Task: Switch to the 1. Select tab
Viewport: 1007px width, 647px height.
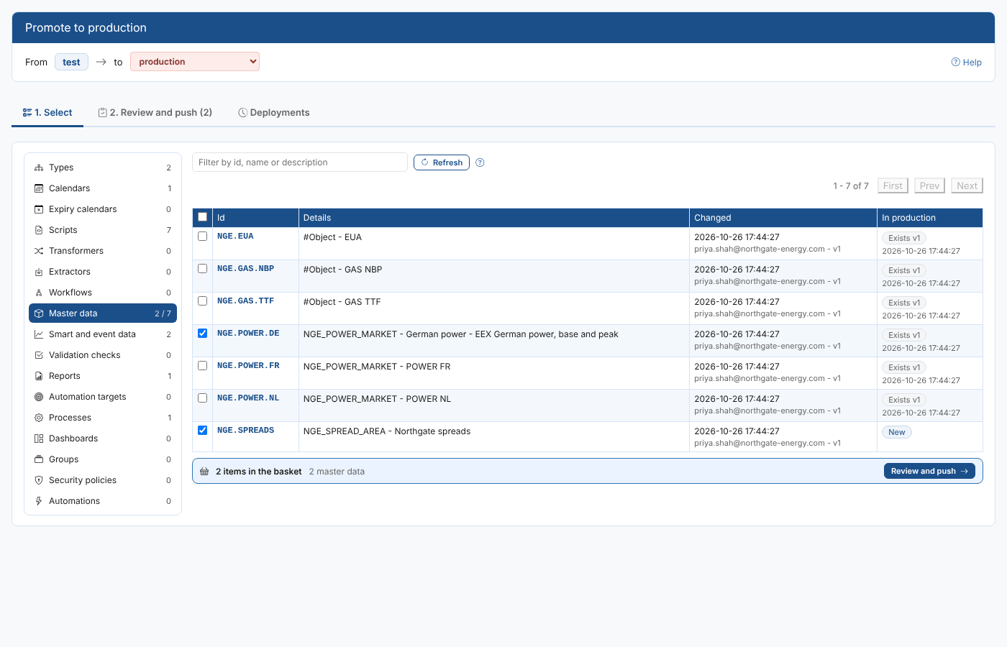Action: pos(47,113)
